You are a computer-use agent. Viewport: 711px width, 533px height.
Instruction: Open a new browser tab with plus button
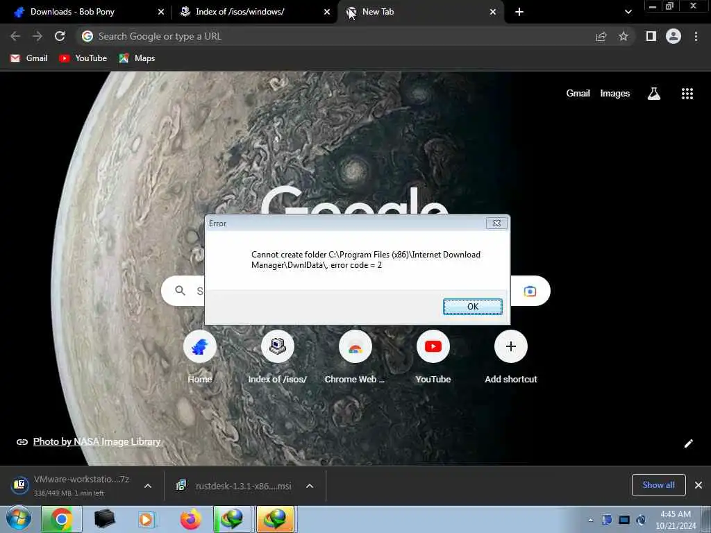pyautogui.click(x=519, y=12)
